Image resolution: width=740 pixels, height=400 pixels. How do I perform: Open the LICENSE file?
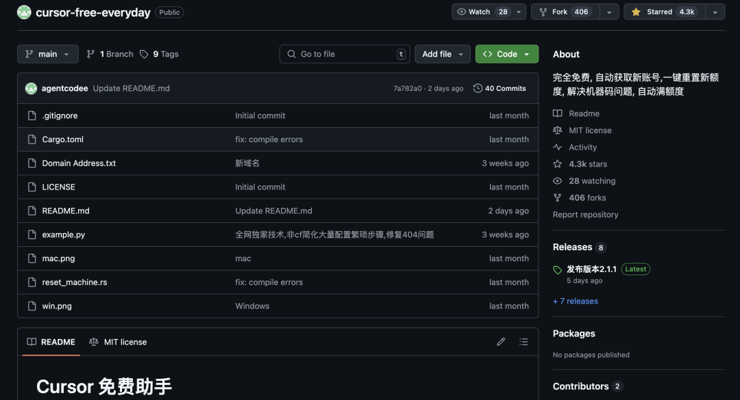[58, 187]
